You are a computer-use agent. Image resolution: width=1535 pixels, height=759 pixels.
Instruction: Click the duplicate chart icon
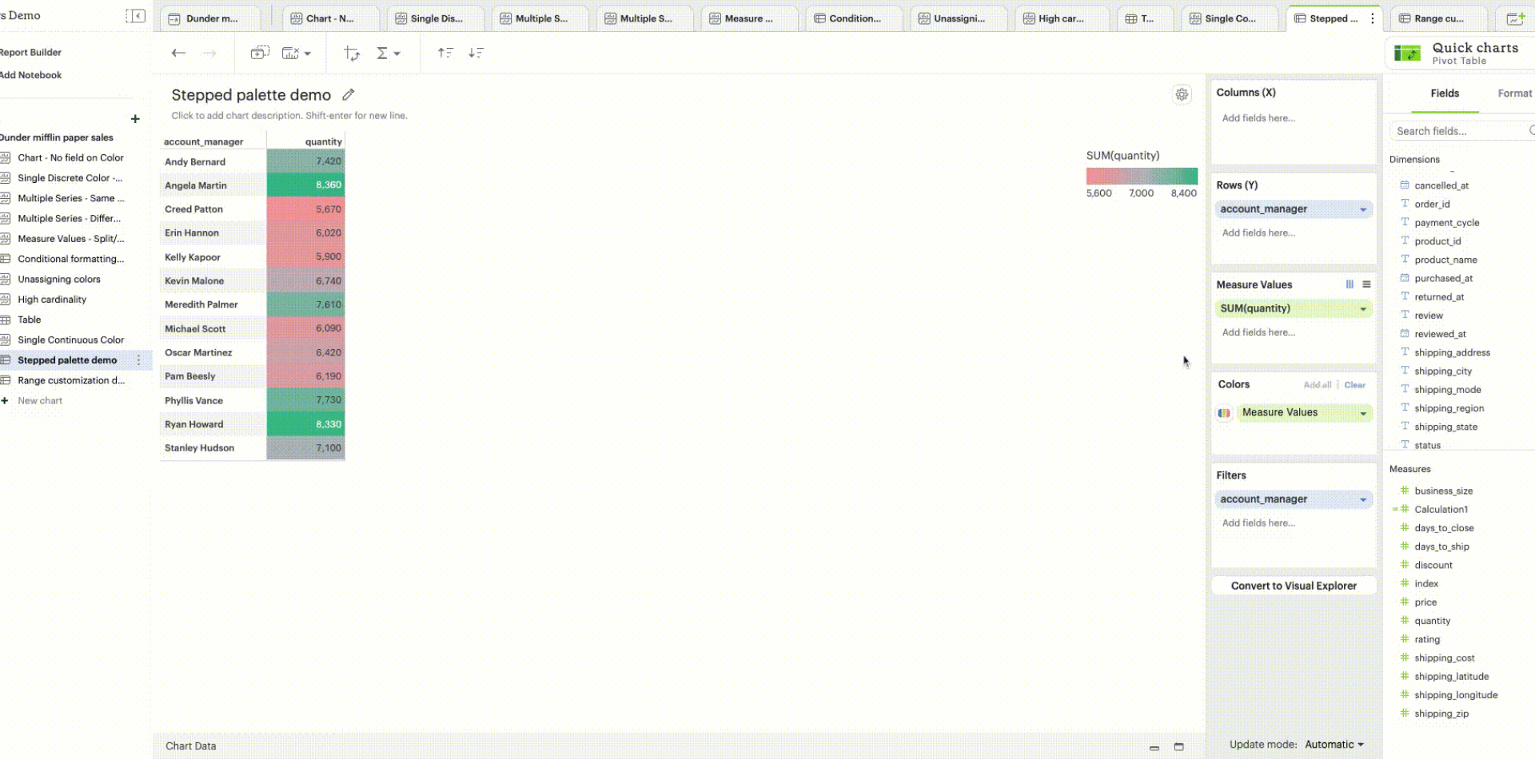coord(260,53)
